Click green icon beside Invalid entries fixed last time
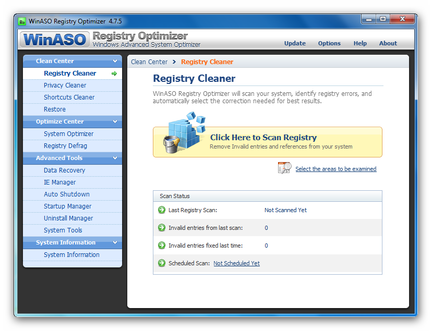 tap(162, 245)
